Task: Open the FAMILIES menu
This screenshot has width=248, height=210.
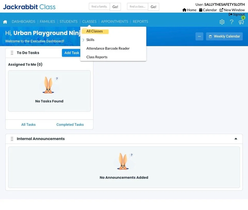Action: (x=47, y=22)
